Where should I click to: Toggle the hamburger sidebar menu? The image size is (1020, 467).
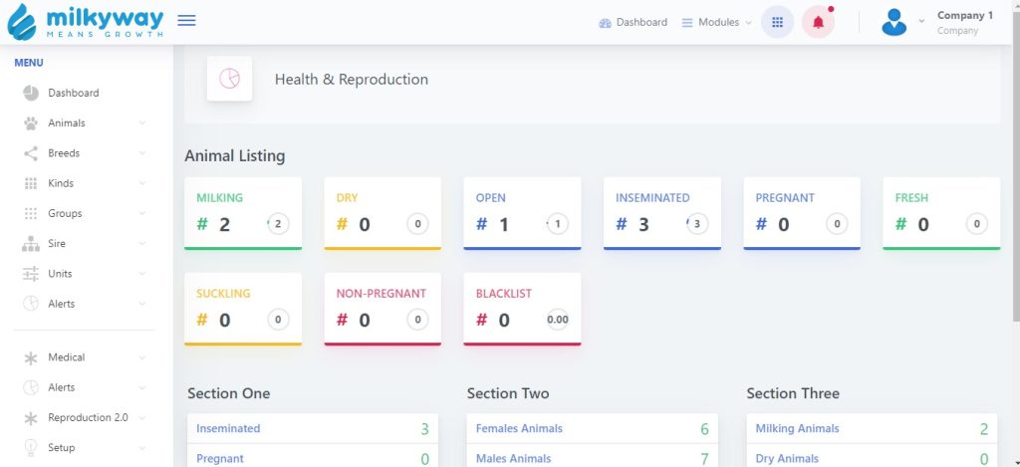(x=186, y=21)
